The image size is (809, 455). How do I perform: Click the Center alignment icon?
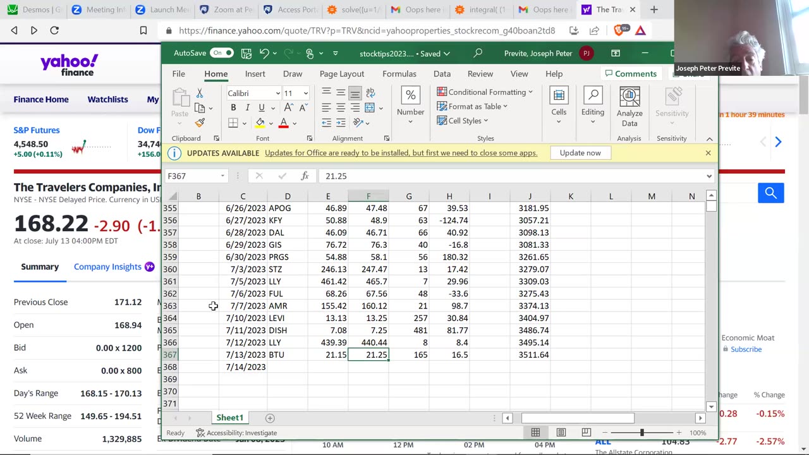pos(341,107)
